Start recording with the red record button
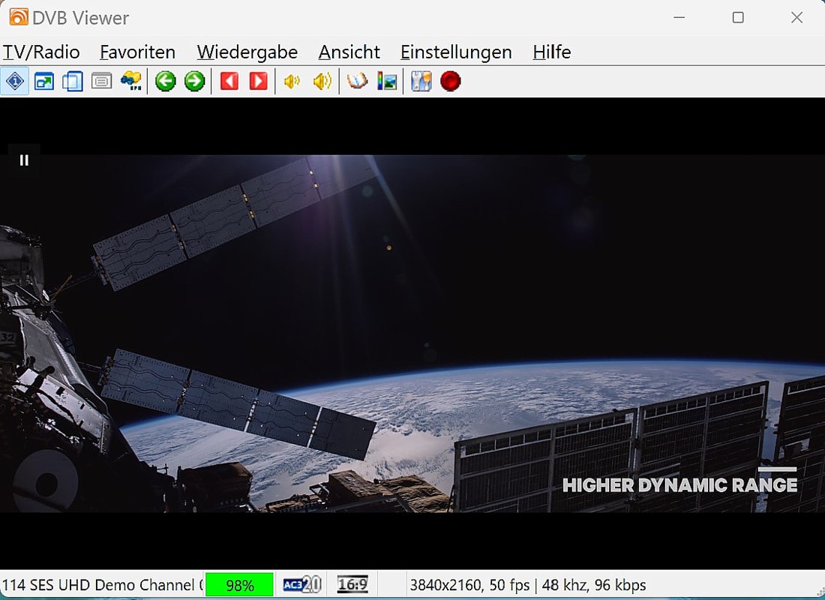 [x=451, y=82]
